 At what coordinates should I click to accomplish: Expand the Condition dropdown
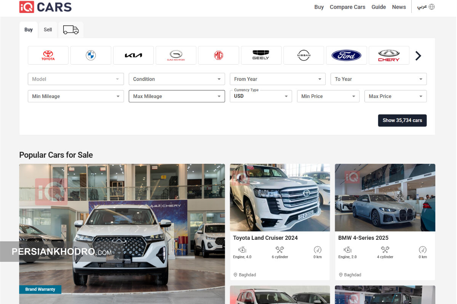click(x=177, y=79)
